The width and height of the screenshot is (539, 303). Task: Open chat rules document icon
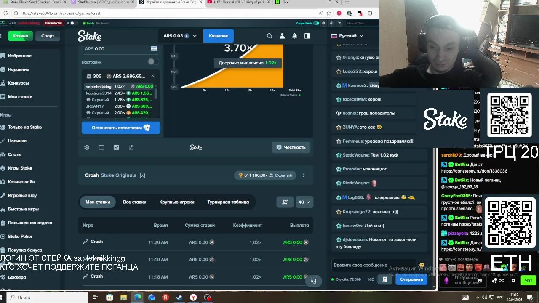(384, 279)
